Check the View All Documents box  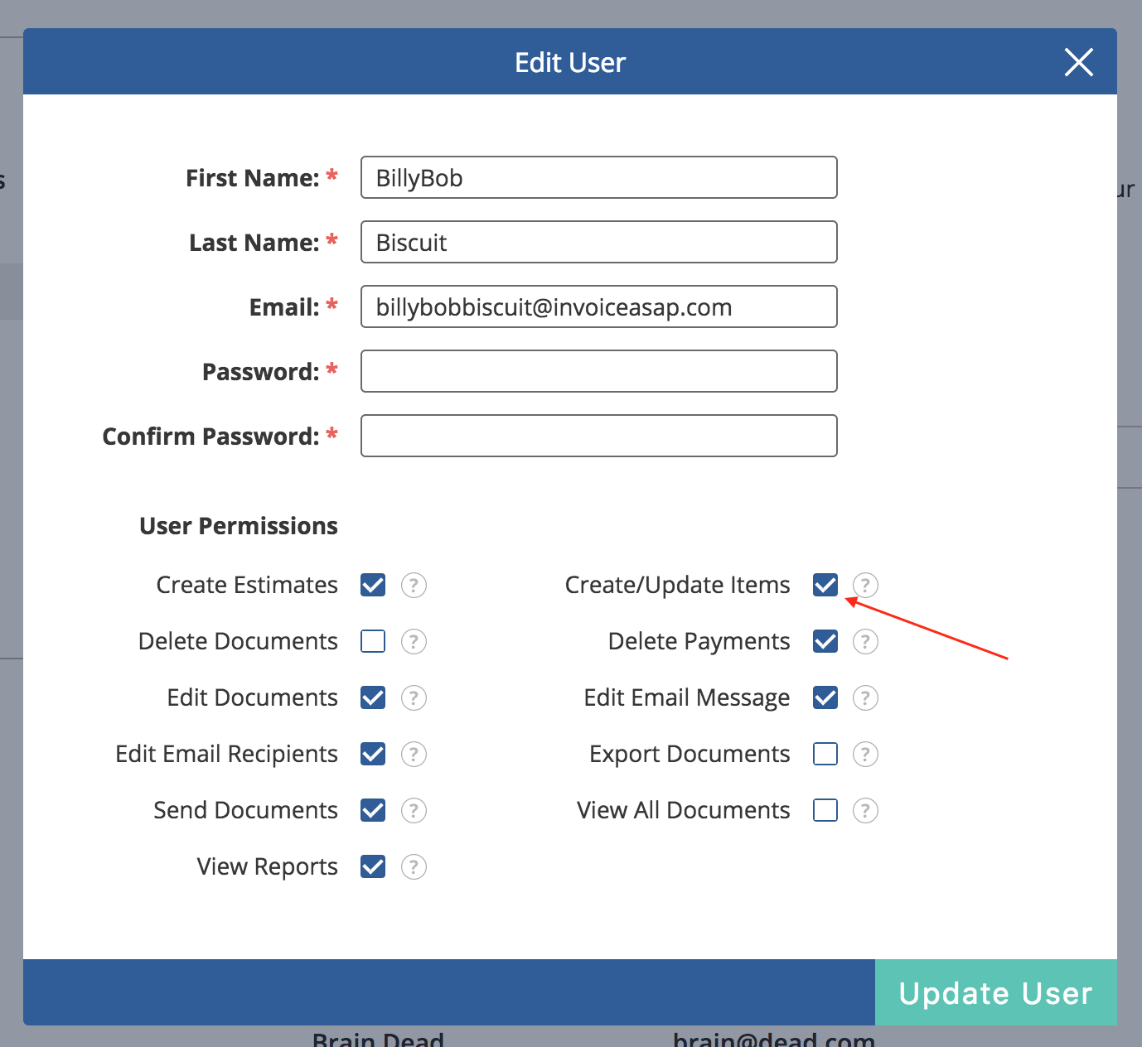tap(825, 811)
